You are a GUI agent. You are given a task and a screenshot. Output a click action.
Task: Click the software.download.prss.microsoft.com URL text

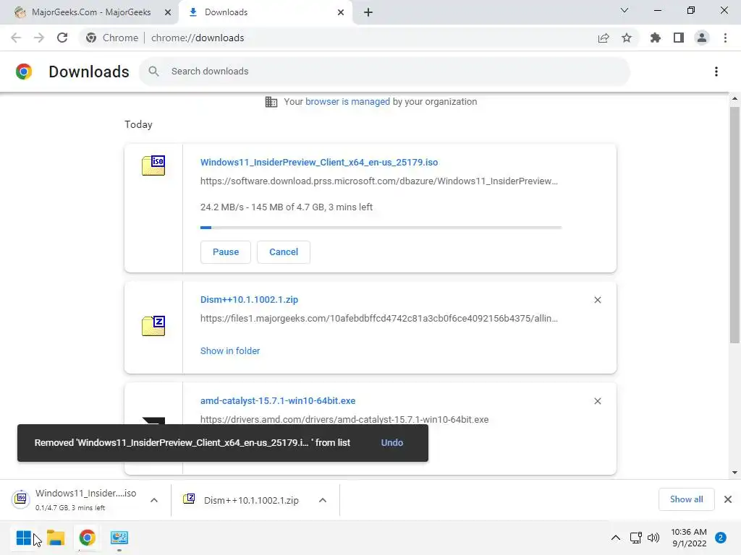point(379,181)
